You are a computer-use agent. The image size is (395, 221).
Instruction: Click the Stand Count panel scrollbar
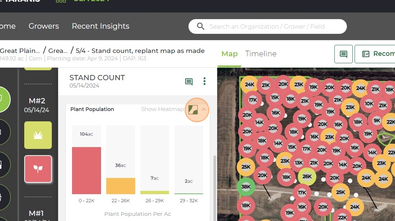(215, 188)
